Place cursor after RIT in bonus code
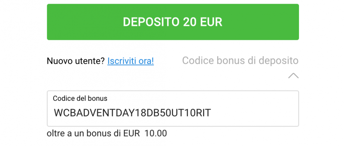Screen dimensions: 344x146 pyautogui.click(x=211, y=113)
